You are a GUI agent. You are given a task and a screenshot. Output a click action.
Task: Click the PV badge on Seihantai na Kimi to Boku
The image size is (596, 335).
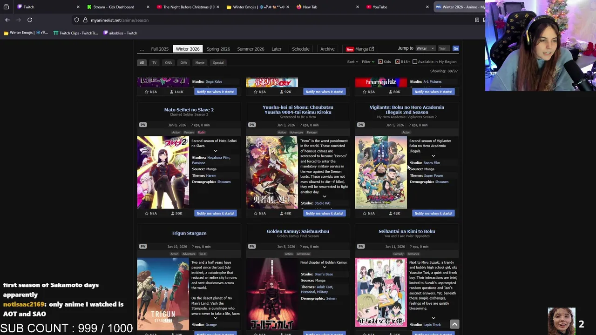(x=361, y=247)
